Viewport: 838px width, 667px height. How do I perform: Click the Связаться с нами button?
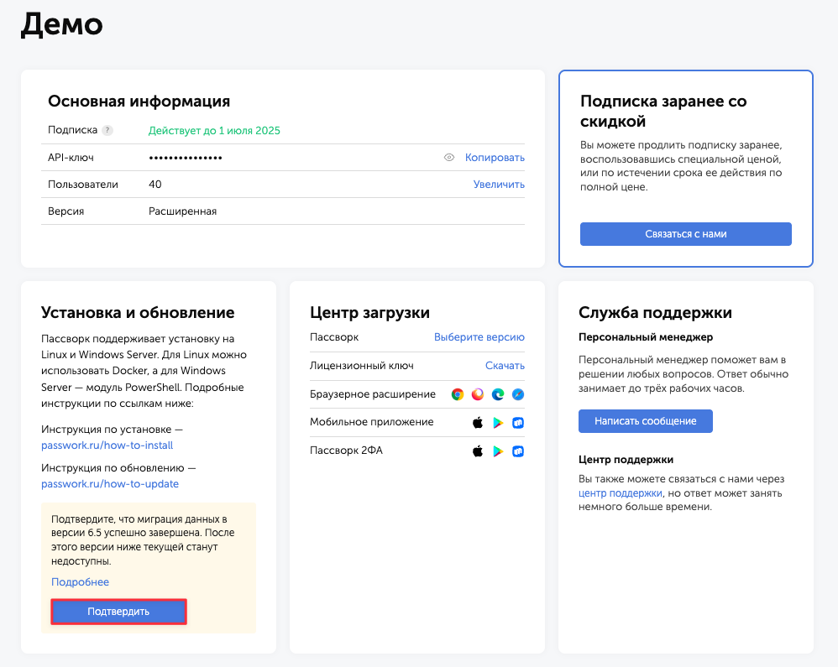click(686, 234)
